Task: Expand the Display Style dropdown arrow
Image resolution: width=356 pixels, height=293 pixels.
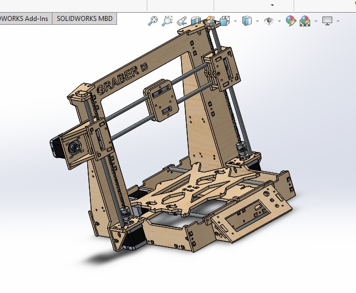Action: (258, 21)
